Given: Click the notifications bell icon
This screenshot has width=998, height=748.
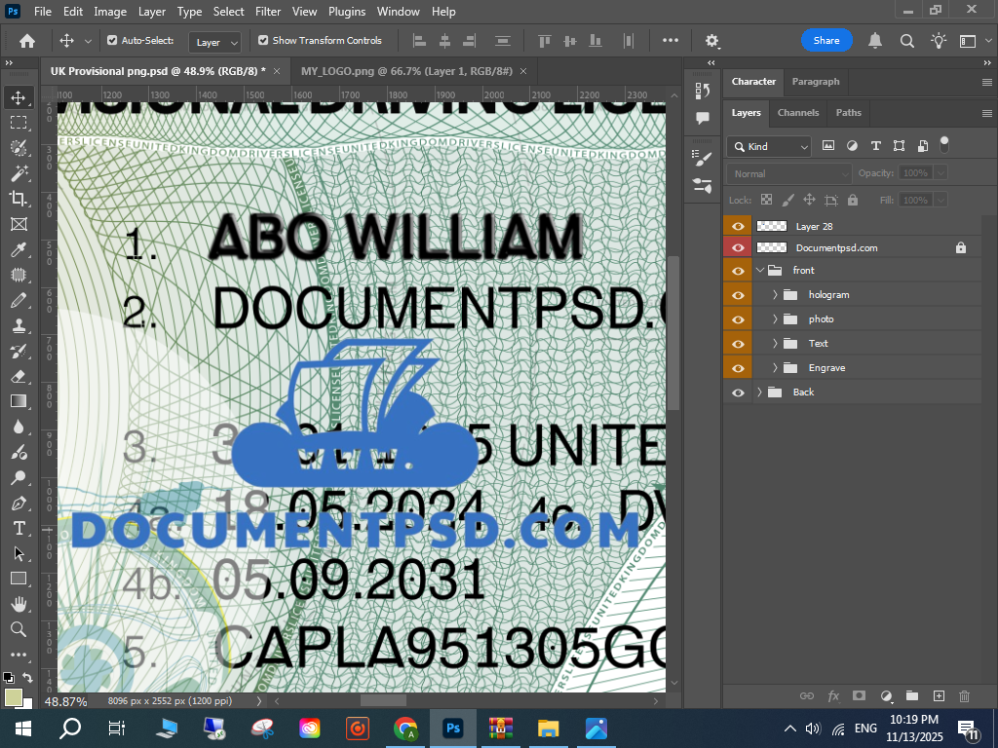Looking at the screenshot, I should [x=875, y=41].
